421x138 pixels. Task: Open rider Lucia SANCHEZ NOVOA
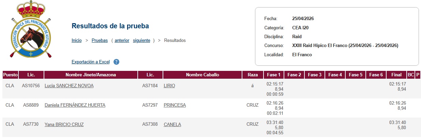coord(69,86)
